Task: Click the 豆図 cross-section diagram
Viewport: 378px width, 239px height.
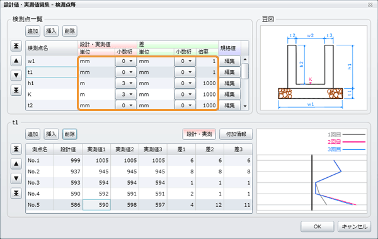Action: (x=314, y=68)
